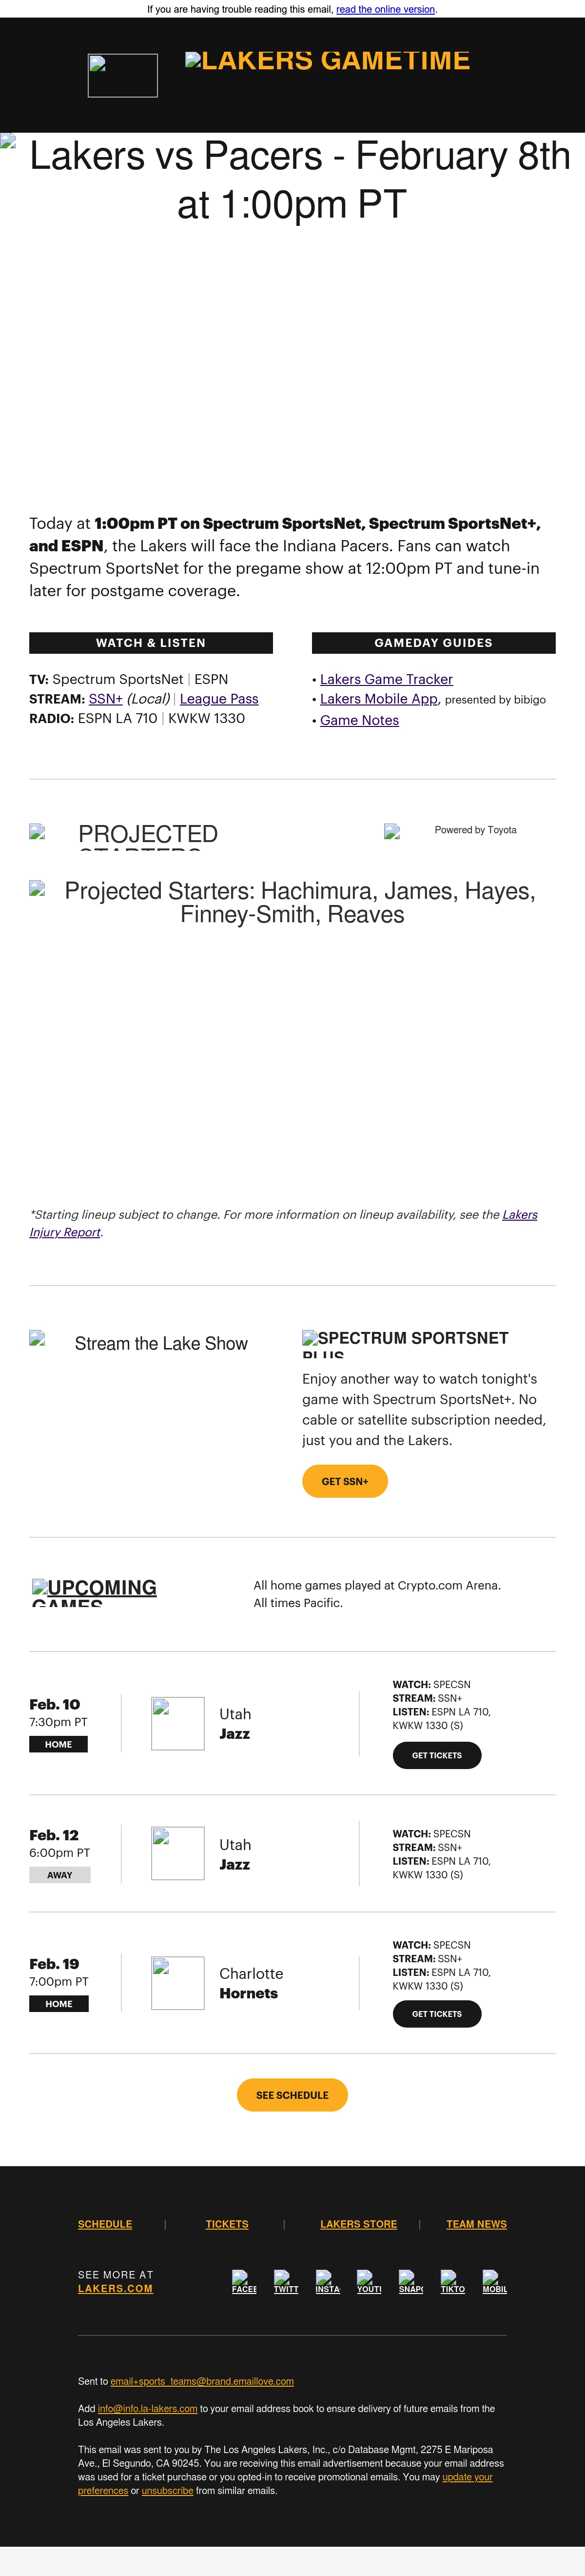Click the unsubscribe link
This screenshot has width=585, height=2576.
point(167,2491)
